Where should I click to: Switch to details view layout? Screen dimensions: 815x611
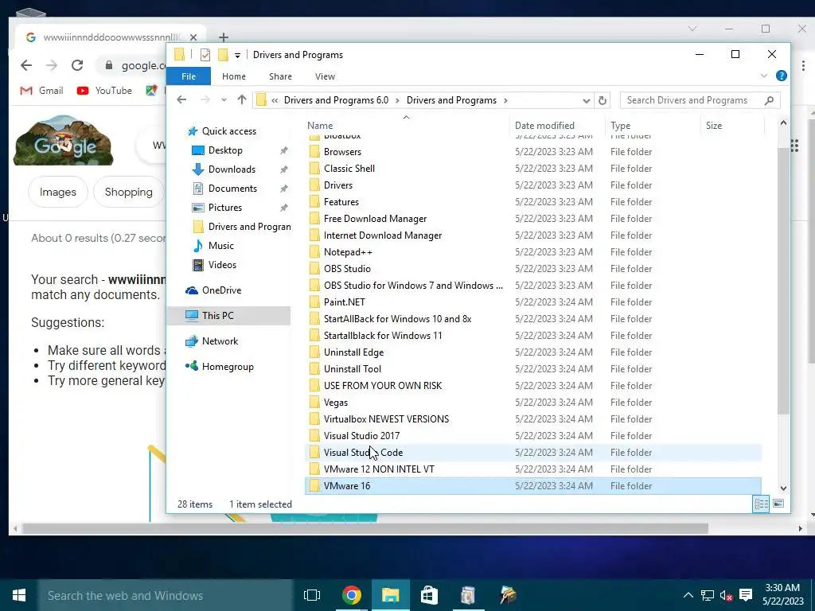coord(762,504)
